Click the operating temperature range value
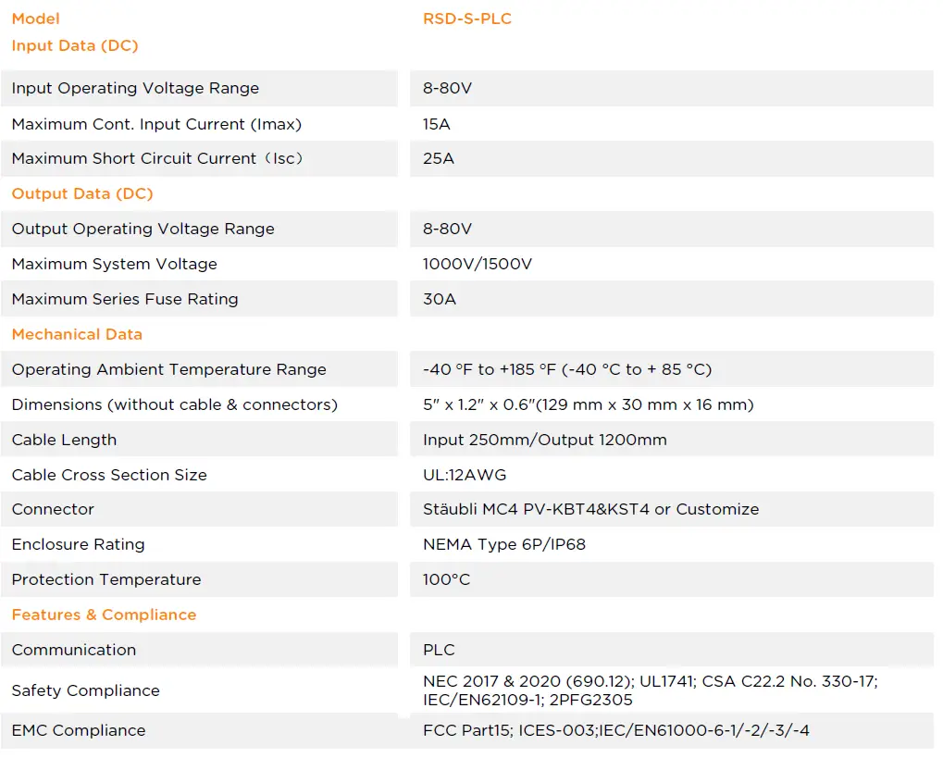 pos(566,369)
